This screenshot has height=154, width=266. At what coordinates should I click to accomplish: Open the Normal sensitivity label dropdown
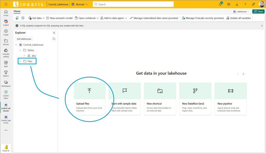(79, 4)
